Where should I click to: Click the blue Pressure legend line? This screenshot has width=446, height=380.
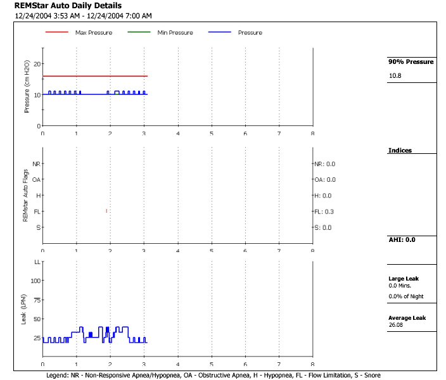(220, 32)
